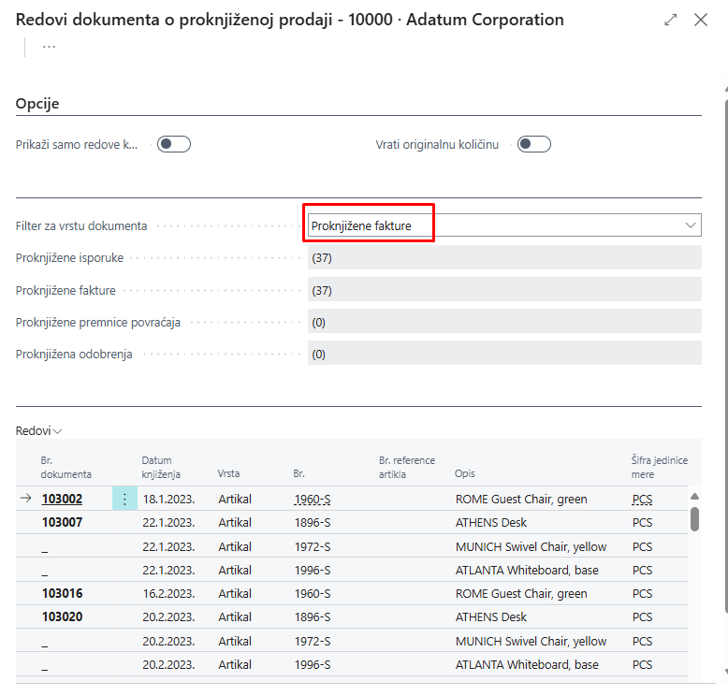Open row options for document 103002
This screenshot has width=728, height=696.
click(124, 500)
